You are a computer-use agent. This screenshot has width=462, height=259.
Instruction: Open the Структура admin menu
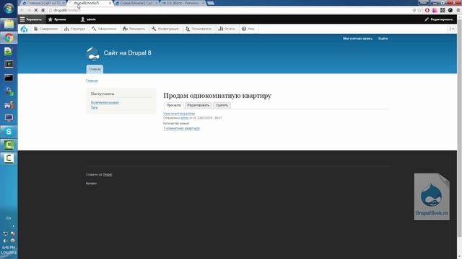click(75, 29)
